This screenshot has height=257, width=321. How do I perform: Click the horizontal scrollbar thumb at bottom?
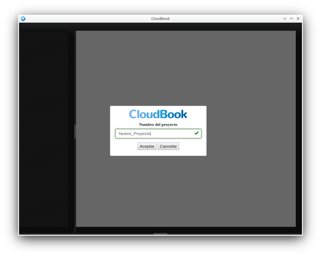pyautogui.click(x=160, y=234)
